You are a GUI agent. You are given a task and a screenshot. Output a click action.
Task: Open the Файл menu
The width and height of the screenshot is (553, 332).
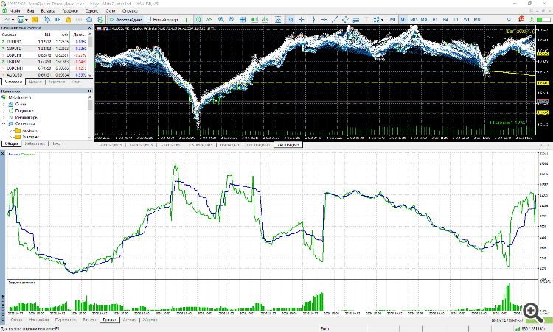tap(15, 10)
